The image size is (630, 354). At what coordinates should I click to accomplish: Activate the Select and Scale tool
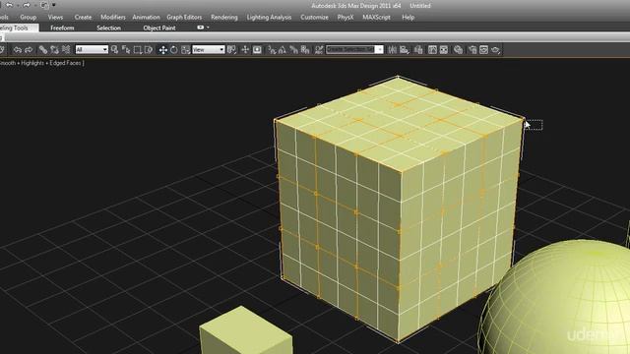tap(185, 50)
